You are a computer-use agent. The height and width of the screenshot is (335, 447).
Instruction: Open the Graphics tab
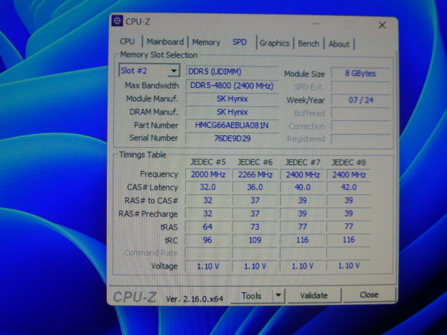(x=274, y=43)
